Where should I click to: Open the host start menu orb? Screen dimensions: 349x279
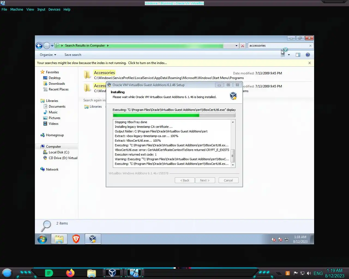(x=7, y=273)
